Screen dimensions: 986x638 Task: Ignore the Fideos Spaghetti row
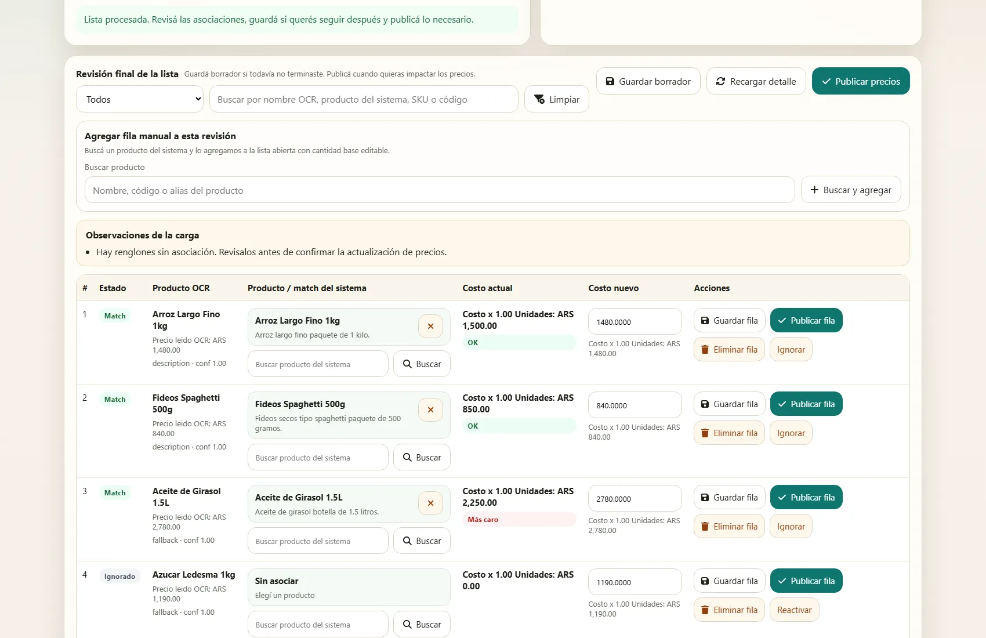(791, 433)
